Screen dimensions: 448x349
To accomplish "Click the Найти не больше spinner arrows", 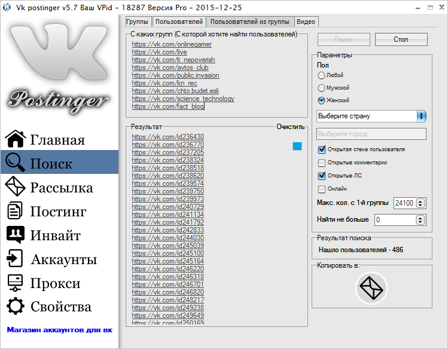I will click(x=420, y=220).
